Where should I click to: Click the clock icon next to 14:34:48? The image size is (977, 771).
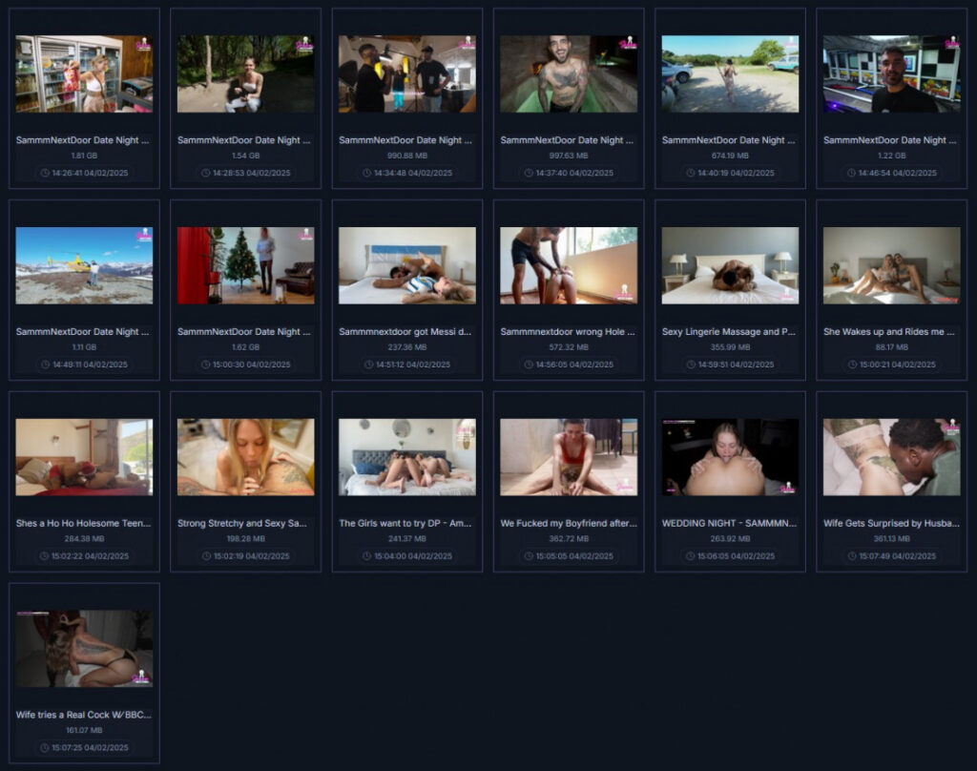367,174
